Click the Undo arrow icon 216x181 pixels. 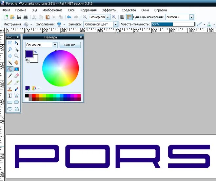pos(69,17)
